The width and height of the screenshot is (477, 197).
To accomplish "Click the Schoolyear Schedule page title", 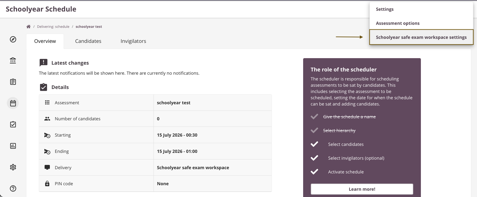I will 41,9.
